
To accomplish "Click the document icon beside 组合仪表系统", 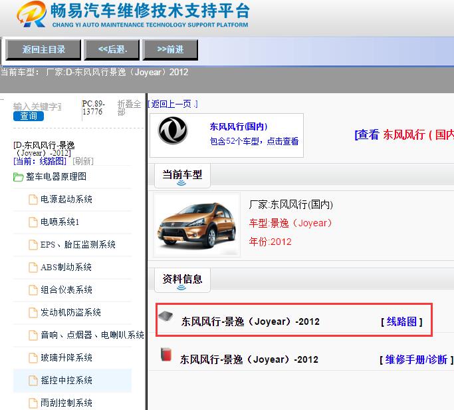I will (x=33, y=290).
